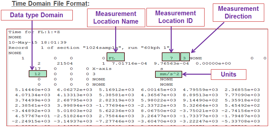Click the Record 1 of section line

[89, 48]
